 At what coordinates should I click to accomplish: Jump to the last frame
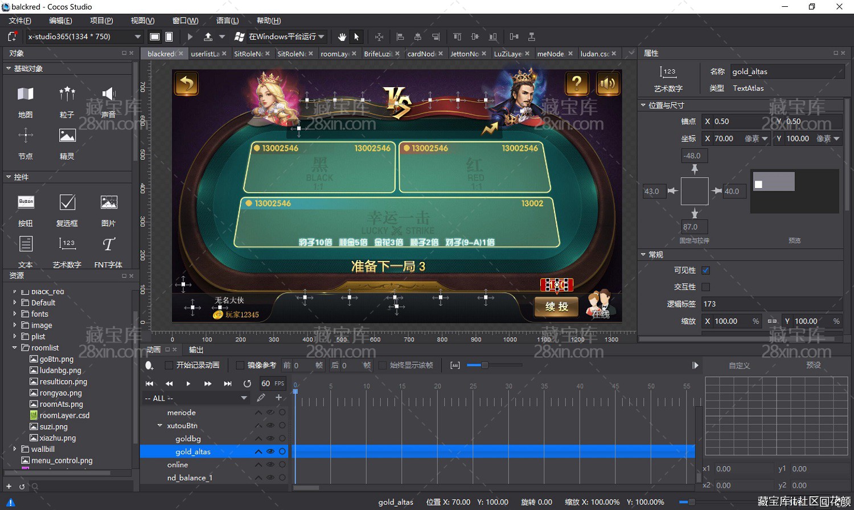coord(228,383)
